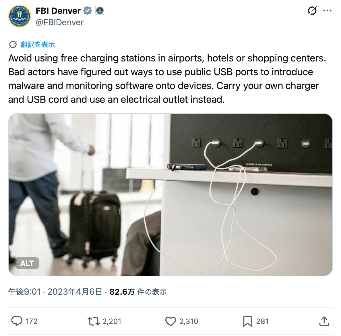The height and width of the screenshot is (336, 341).
Task: Click the @FBIDenver handle
Action: [60, 22]
